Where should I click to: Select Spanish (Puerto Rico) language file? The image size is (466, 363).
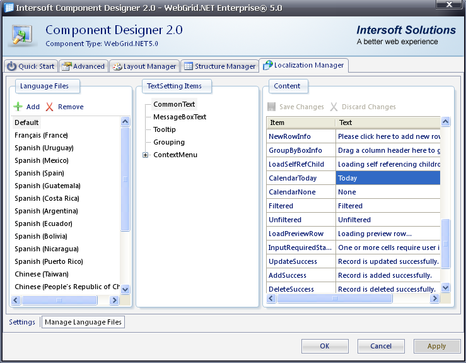tap(49, 261)
